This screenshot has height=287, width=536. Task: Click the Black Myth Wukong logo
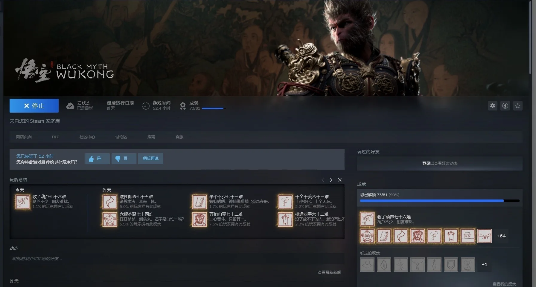tap(65, 70)
